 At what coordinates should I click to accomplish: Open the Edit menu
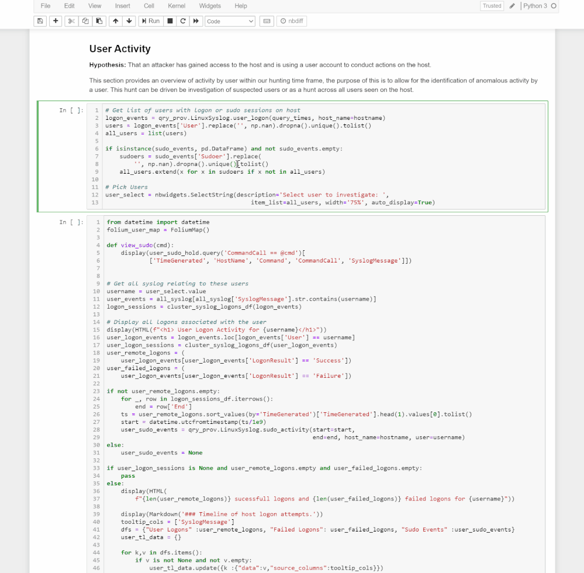click(x=70, y=6)
